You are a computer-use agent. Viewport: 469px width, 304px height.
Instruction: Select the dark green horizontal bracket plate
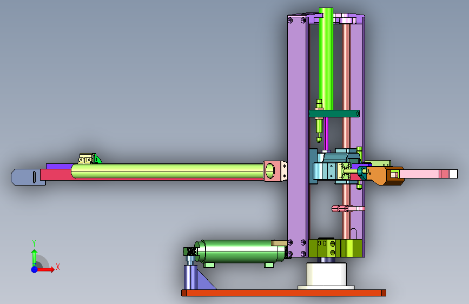click(334, 114)
